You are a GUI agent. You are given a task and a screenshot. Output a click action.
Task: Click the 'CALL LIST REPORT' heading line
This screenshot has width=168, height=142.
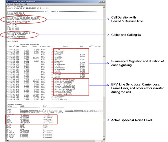[15, 6]
